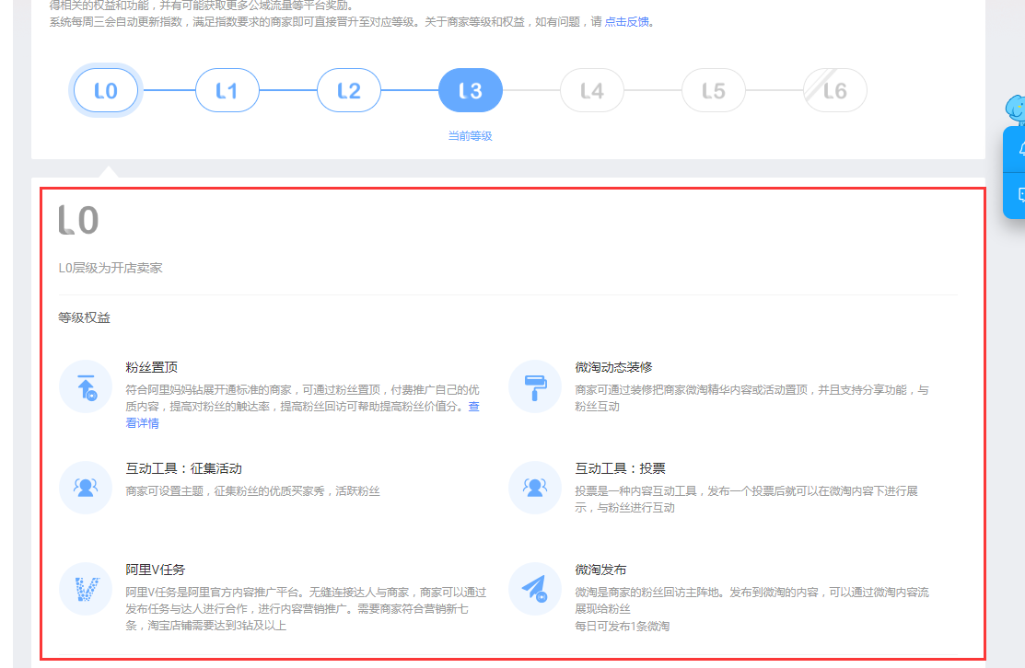Open the 点击反馈 feedback link
1025x668 pixels.
point(627,22)
